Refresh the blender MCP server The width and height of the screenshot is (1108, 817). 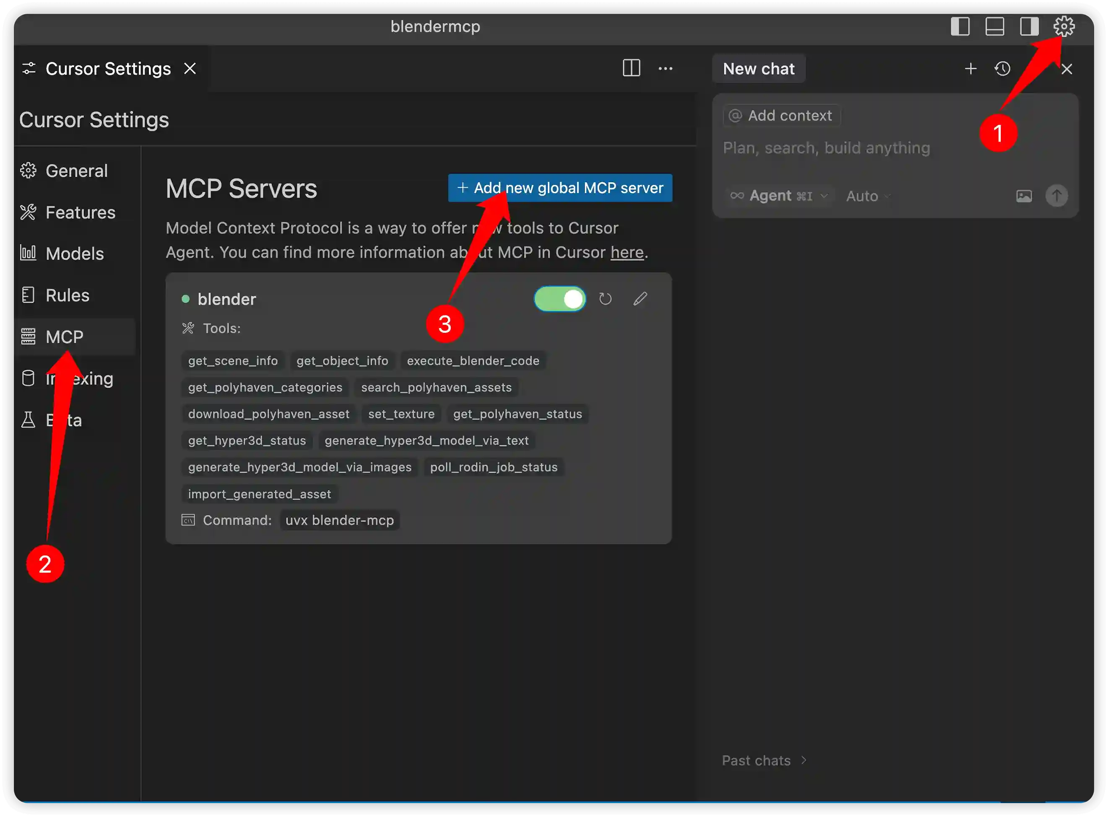[605, 299]
